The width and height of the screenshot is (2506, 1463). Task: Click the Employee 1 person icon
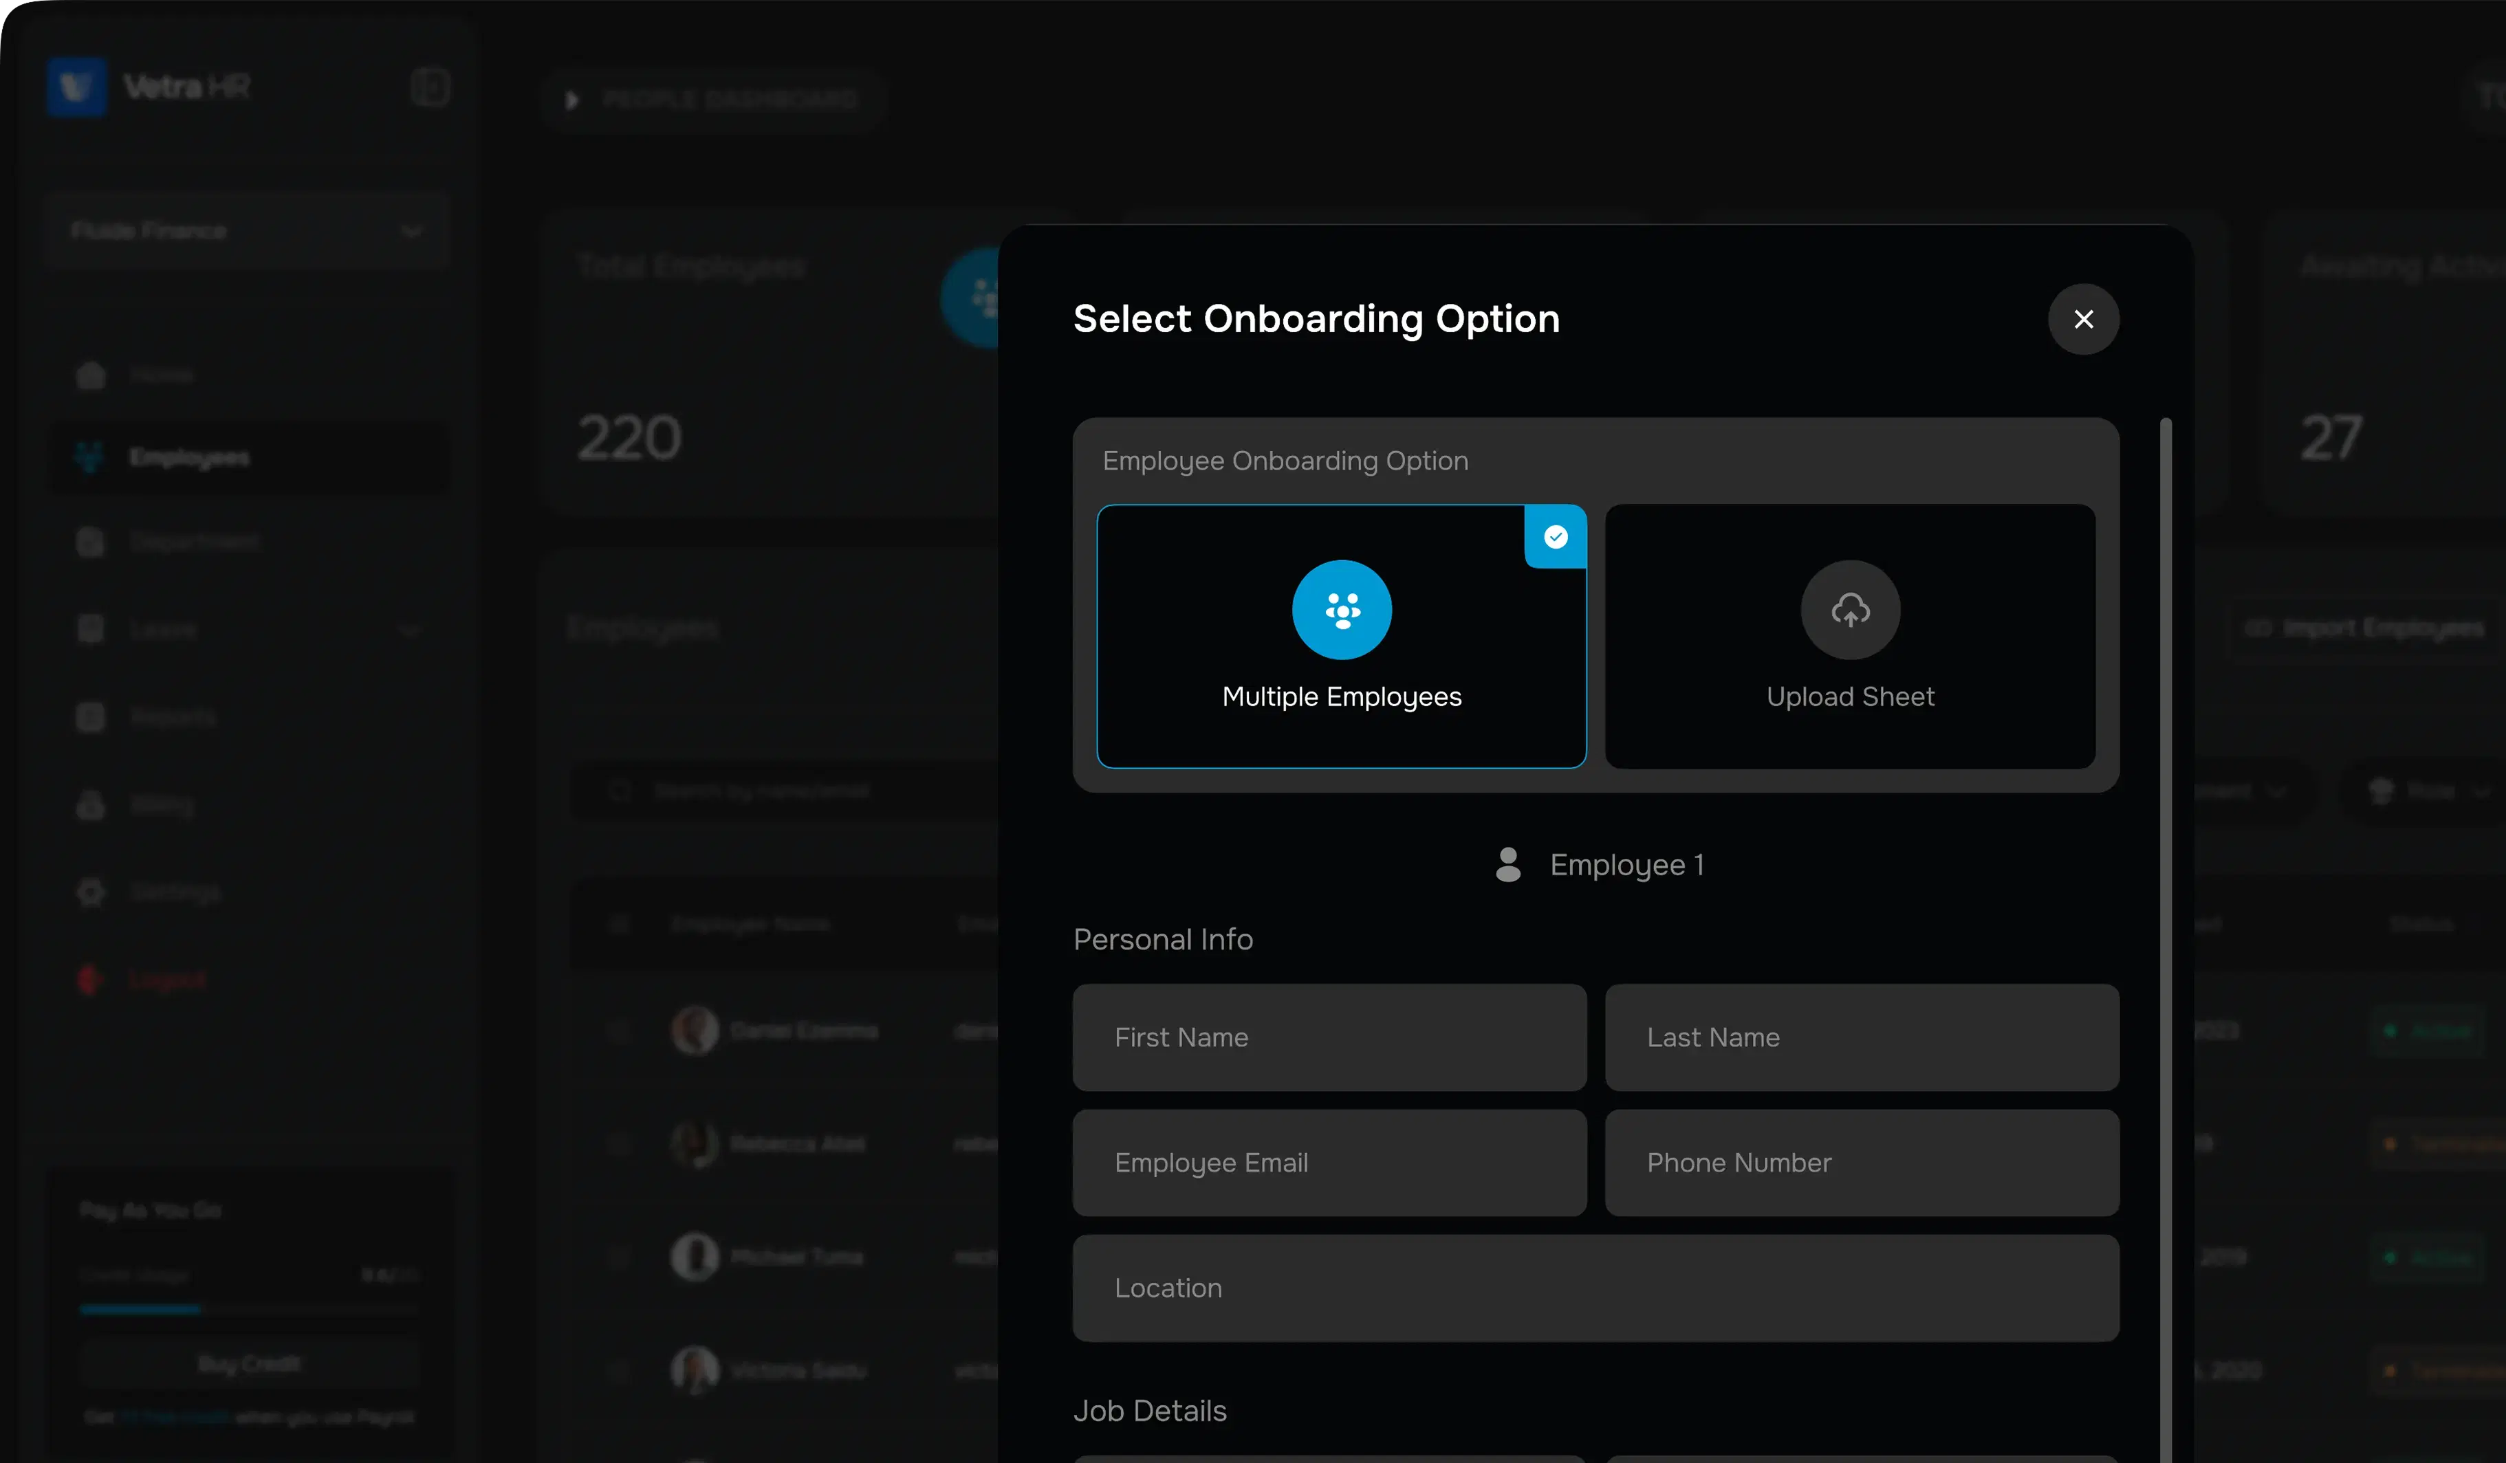[x=1507, y=865]
